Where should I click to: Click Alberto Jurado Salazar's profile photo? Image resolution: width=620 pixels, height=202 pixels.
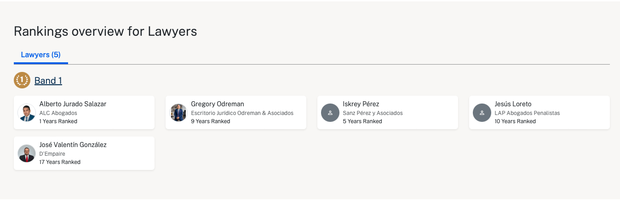pos(27,113)
